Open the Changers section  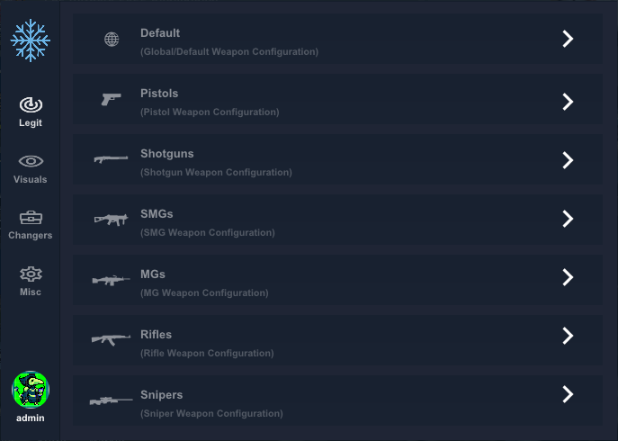point(31,225)
